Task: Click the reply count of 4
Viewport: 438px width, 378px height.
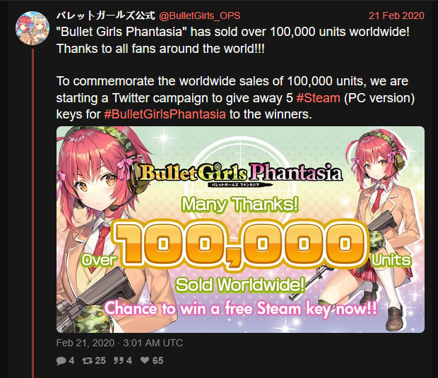Action: [71, 360]
